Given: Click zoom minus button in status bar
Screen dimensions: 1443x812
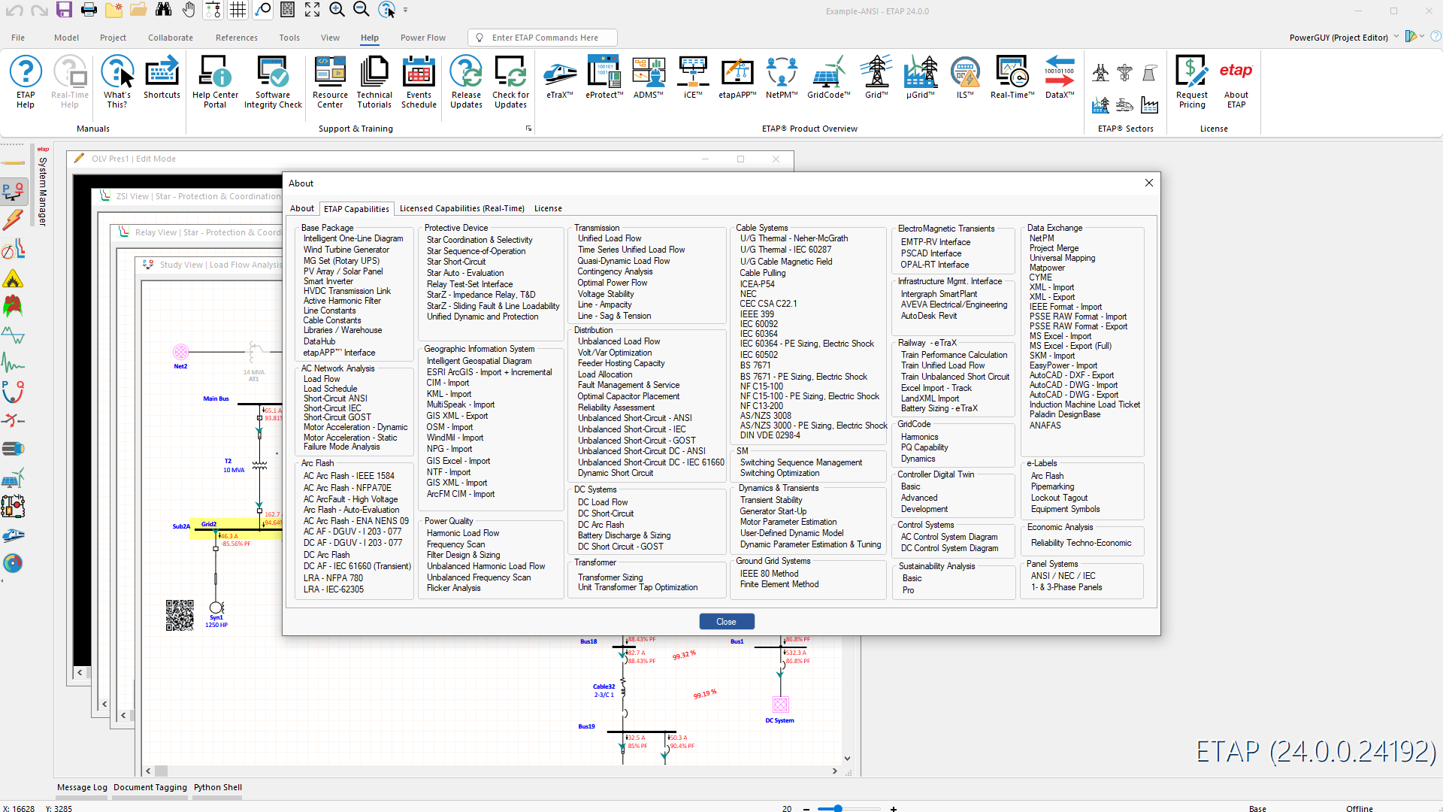Looking at the screenshot, I should [806, 809].
